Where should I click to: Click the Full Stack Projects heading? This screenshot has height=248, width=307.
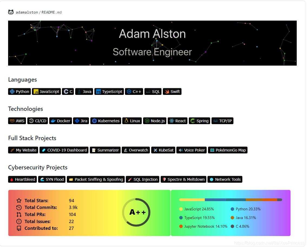click(x=32, y=138)
